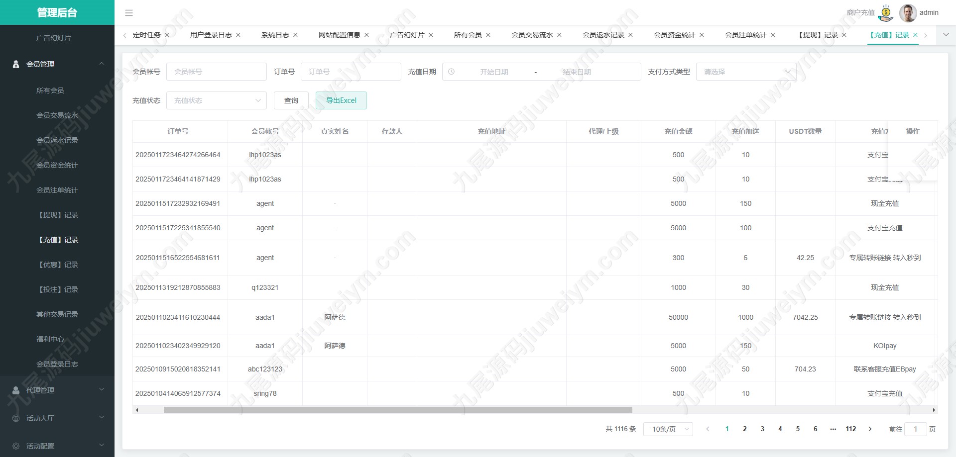
Task: Expand 代理管理 sidebar menu
Action: 57,390
